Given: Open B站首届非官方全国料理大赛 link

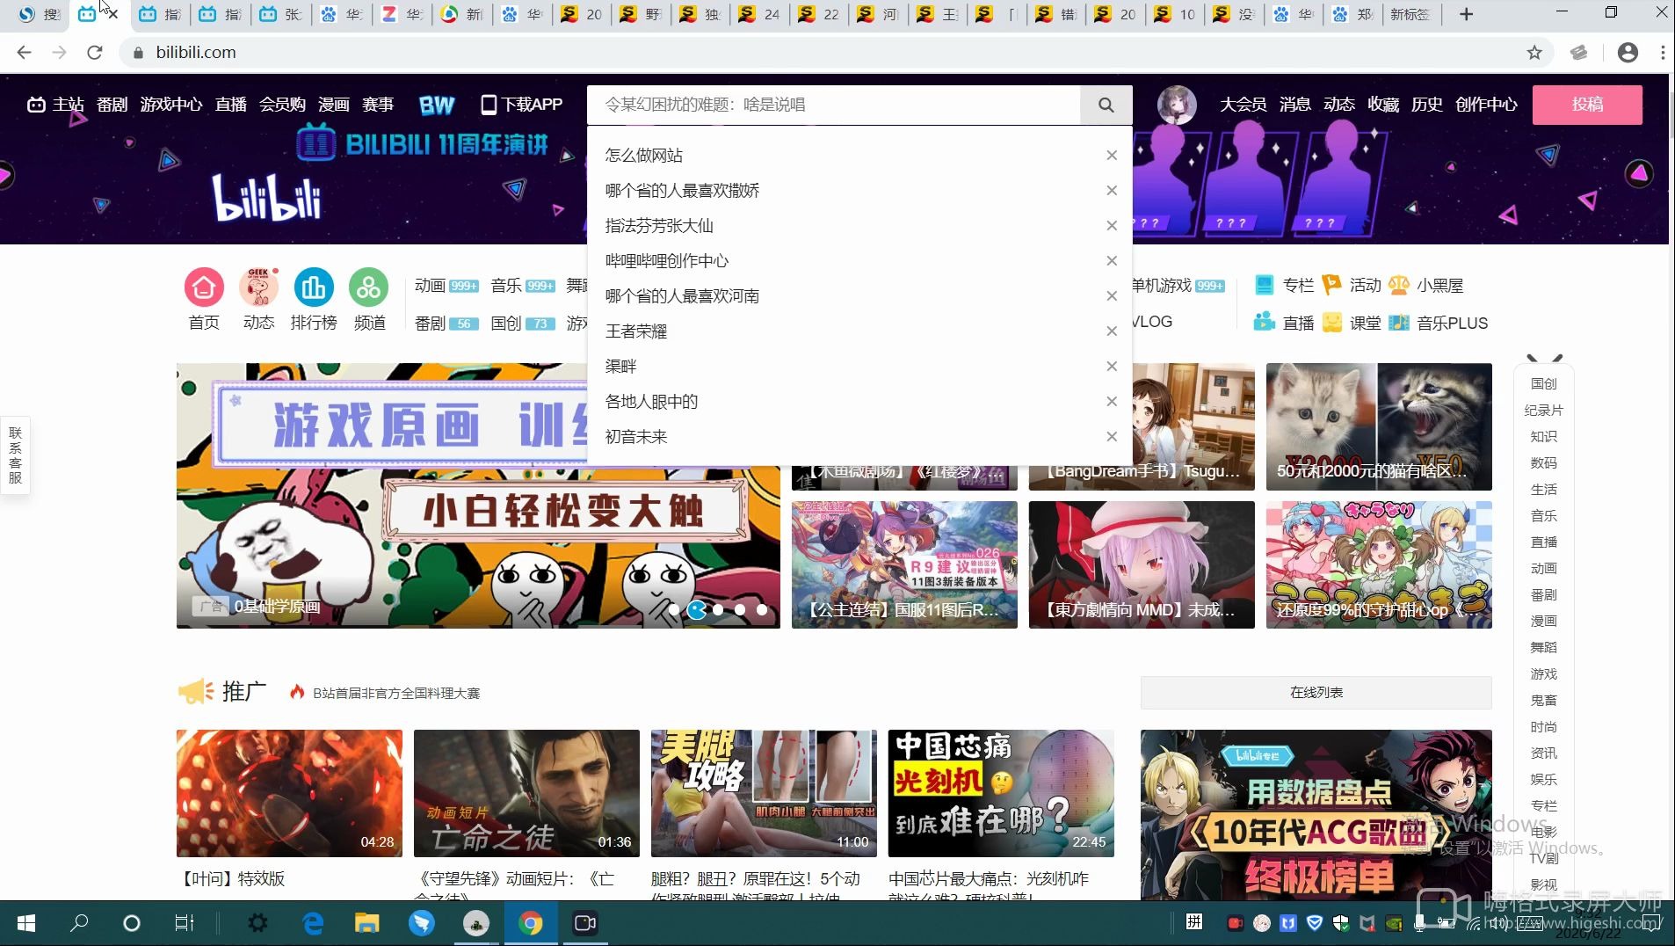Looking at the screenshot, I should coord(396,694).
